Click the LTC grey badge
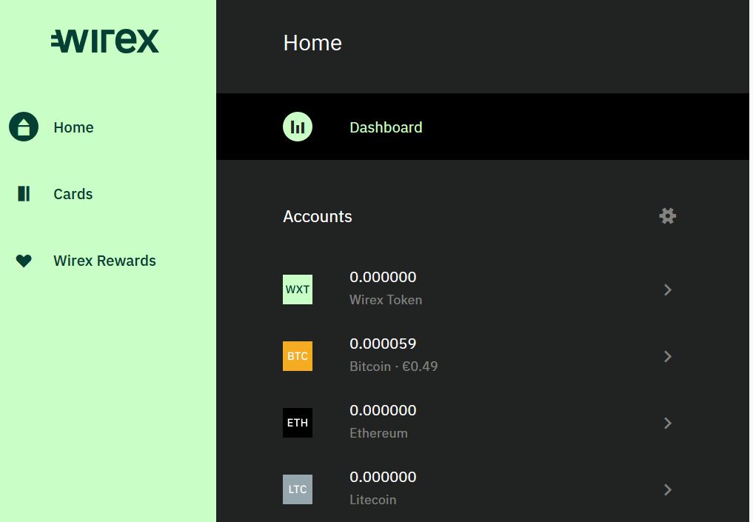 [x=297, y=489]
